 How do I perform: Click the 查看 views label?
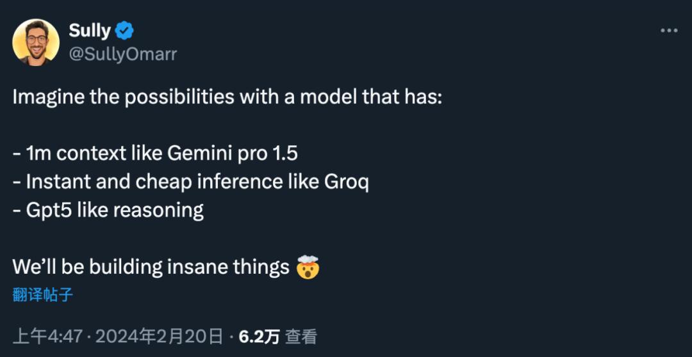click(301, 336)
